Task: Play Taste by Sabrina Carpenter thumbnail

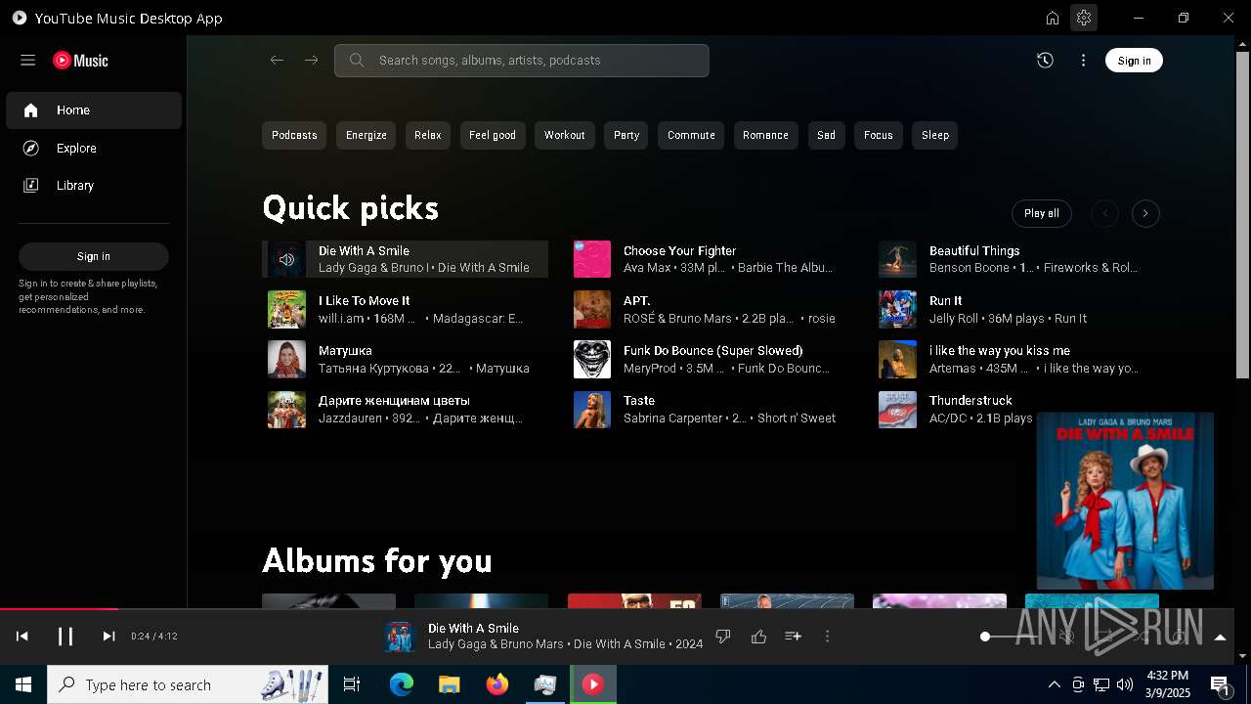Action: [592, 410]
